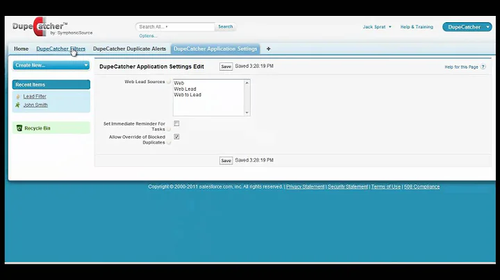The height and width of the screenshot is (280, 500).
Task: Enable Set Immediate Reminder For Tasks checkbox
Action: 176,123
